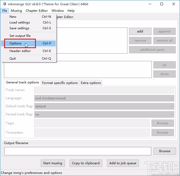The width and height of the screenshot is (180, 176).
Task: Open the Help menu
Action: (x=71, y=11)
